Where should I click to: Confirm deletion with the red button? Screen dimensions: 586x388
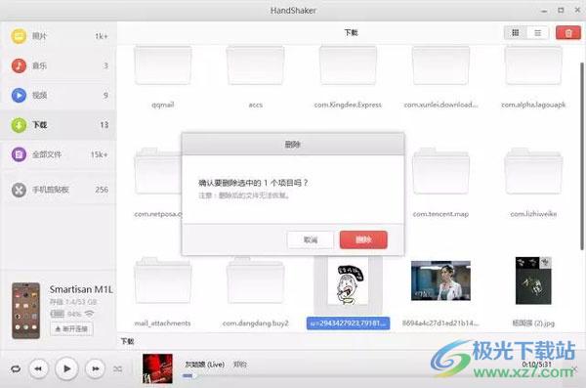tap(363, 239)
